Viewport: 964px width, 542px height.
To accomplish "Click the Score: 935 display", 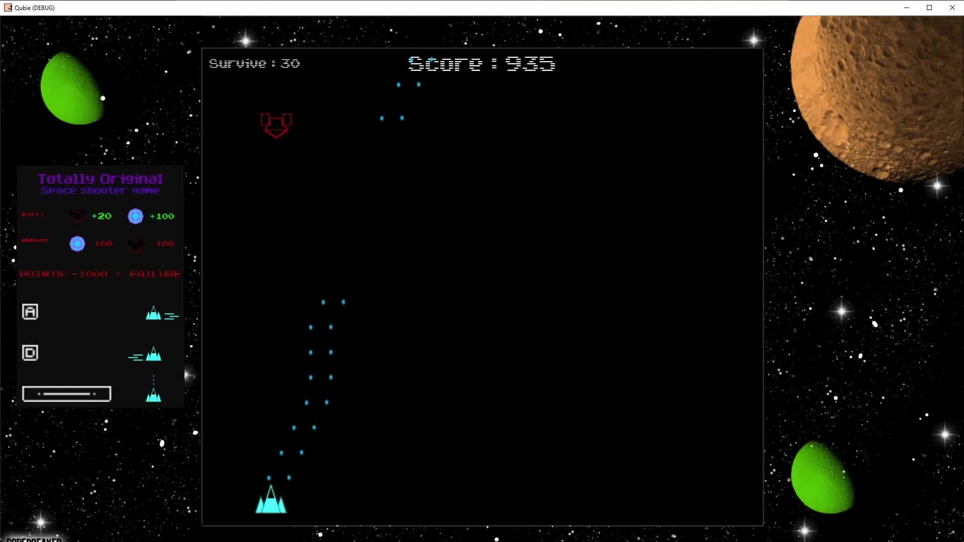I will (481, 64).
